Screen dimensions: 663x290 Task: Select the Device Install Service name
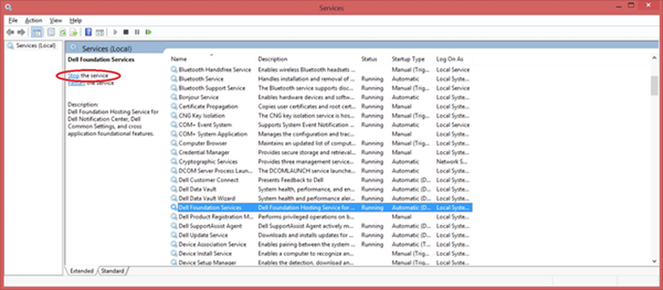pyautogui.click(x=205, y=254)
